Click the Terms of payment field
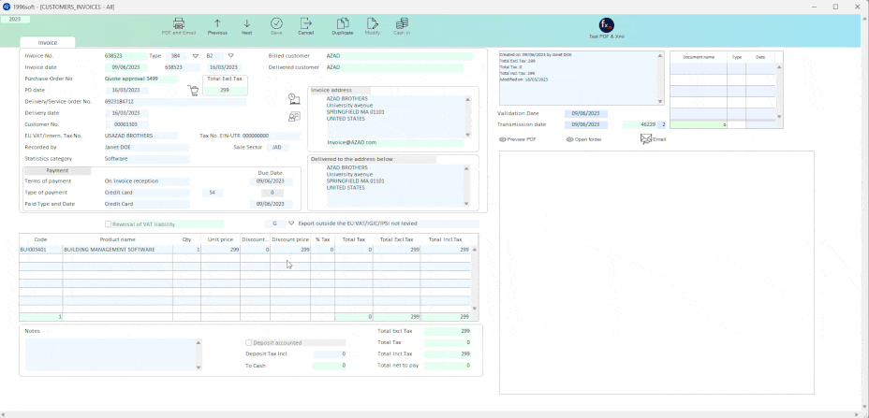This screenshot has height=418, width=869. 146,181
